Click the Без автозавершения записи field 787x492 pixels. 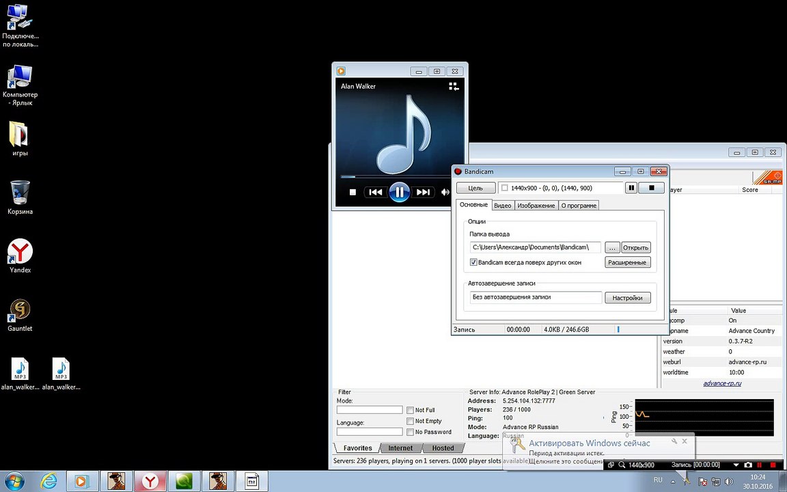(536, 297)
